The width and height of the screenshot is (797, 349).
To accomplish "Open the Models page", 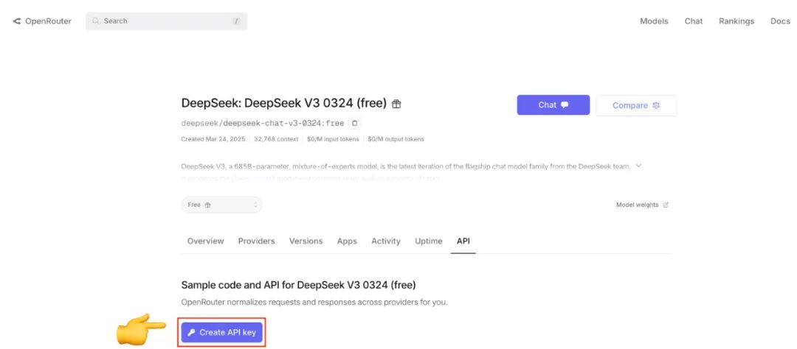I will 654,21.
